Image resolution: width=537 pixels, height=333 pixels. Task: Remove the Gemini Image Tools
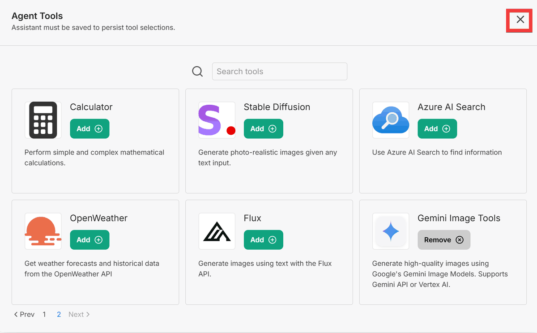click(x=443, y=240)
